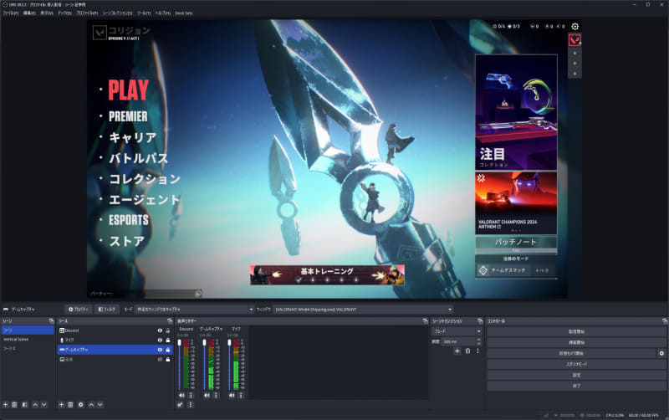This screenshot has height=420, width=669.
Task: Open ファイル menu
Action: 10,13
